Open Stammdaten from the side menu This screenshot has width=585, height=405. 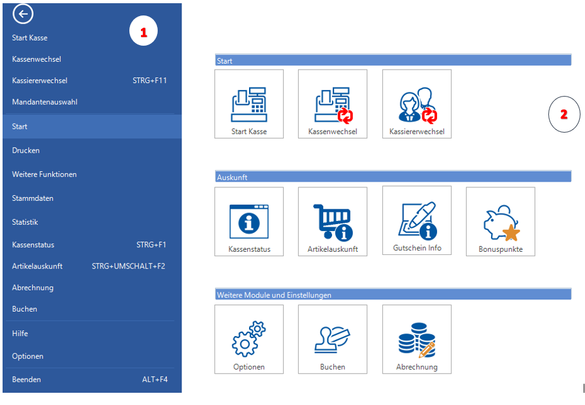(x=32, y=198)
